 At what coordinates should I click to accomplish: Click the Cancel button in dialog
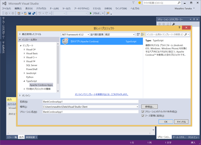click(x=181, y=122)
